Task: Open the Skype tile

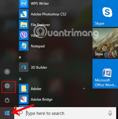Action: [105, 13]
